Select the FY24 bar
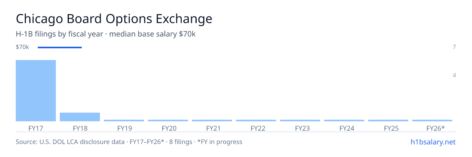 (344, 120)
